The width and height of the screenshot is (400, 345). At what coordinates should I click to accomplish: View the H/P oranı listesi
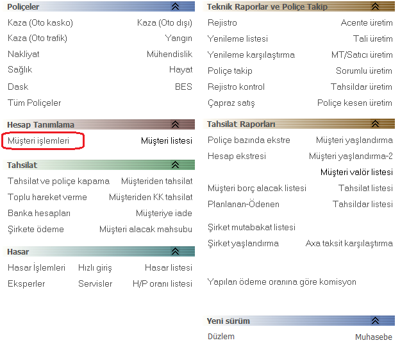(x=162, y=283)
